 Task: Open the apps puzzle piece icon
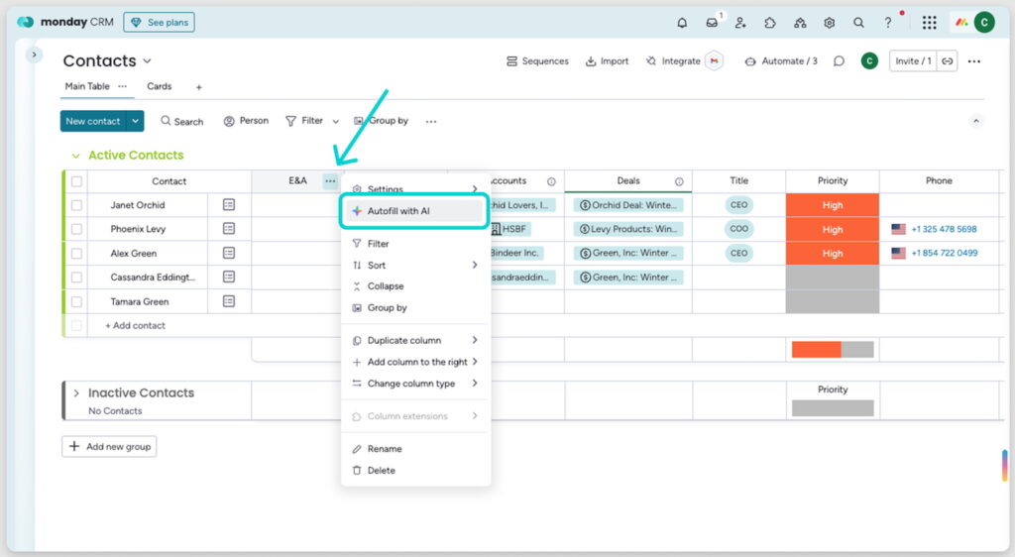tap(769, 23)
